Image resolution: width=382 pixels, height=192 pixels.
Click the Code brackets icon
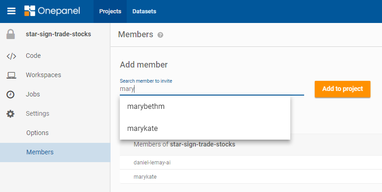point(11,56)
